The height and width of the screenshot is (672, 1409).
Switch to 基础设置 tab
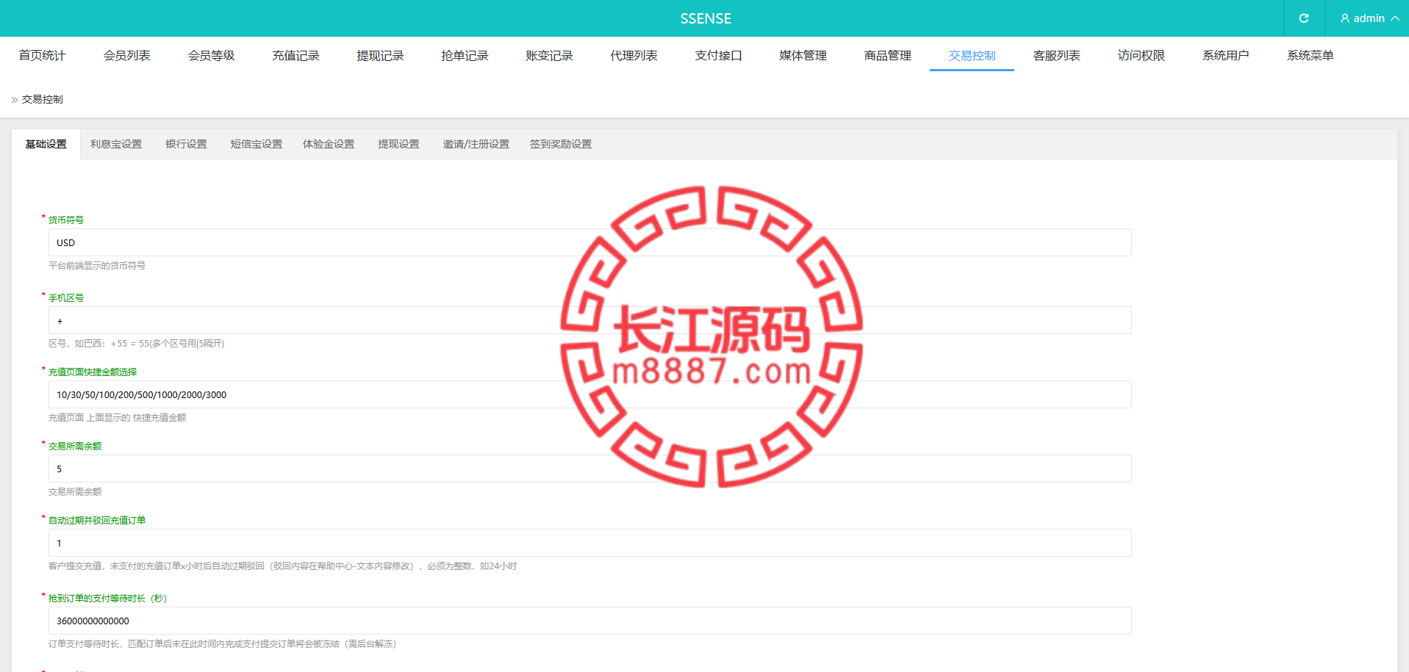[46, 145]
